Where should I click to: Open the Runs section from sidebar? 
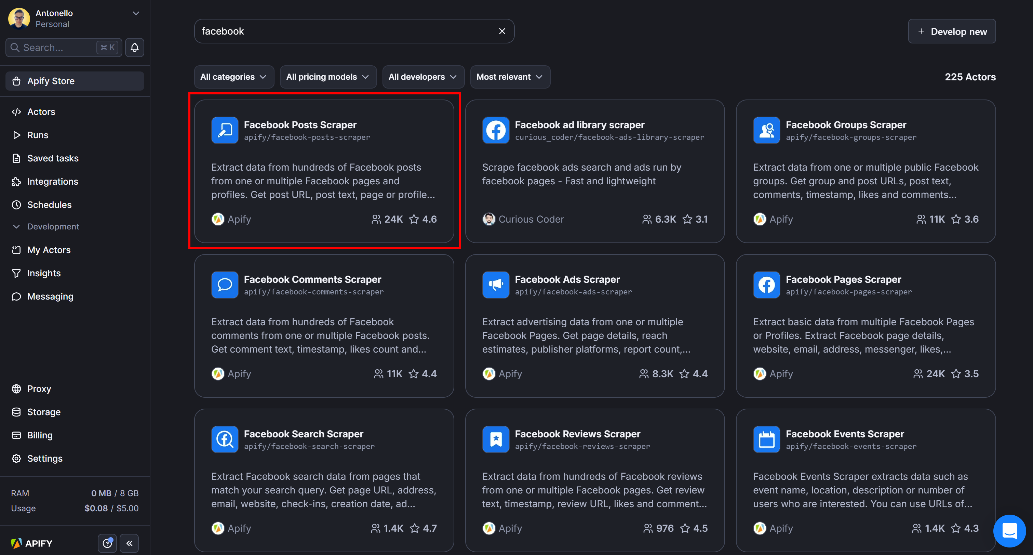38,135
